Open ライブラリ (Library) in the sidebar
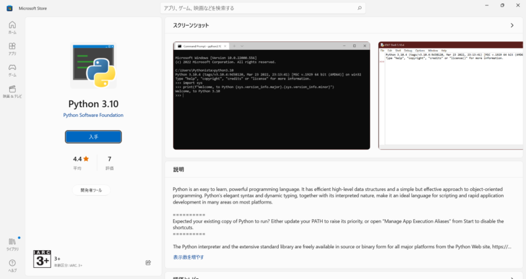Image resolution: width=526 pixels, height=279 pixels. click(12, 244)
